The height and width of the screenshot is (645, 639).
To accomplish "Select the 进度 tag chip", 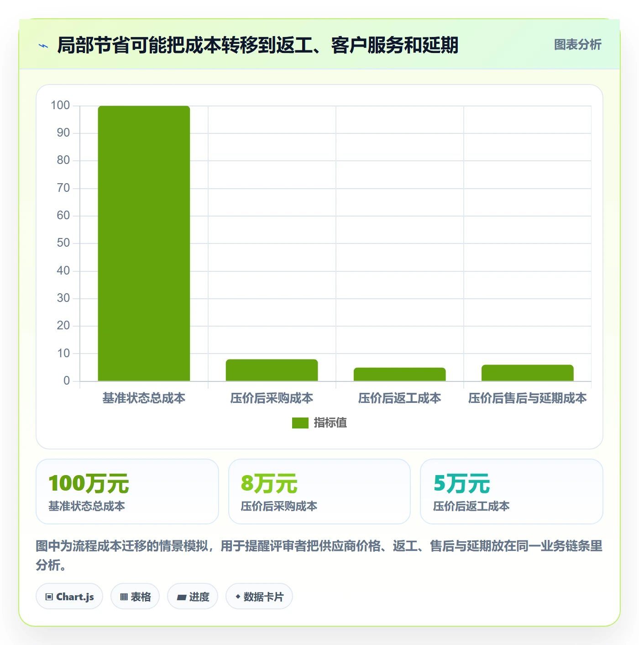I will pyautogui.click(x=193, y=597).
